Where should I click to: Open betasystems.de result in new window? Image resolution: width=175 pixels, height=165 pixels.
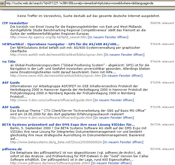click(x=123, y=142)
